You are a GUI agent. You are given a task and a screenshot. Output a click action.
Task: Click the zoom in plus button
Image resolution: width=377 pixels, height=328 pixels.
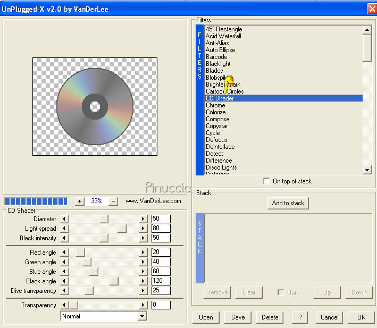[x=80, y=201]
